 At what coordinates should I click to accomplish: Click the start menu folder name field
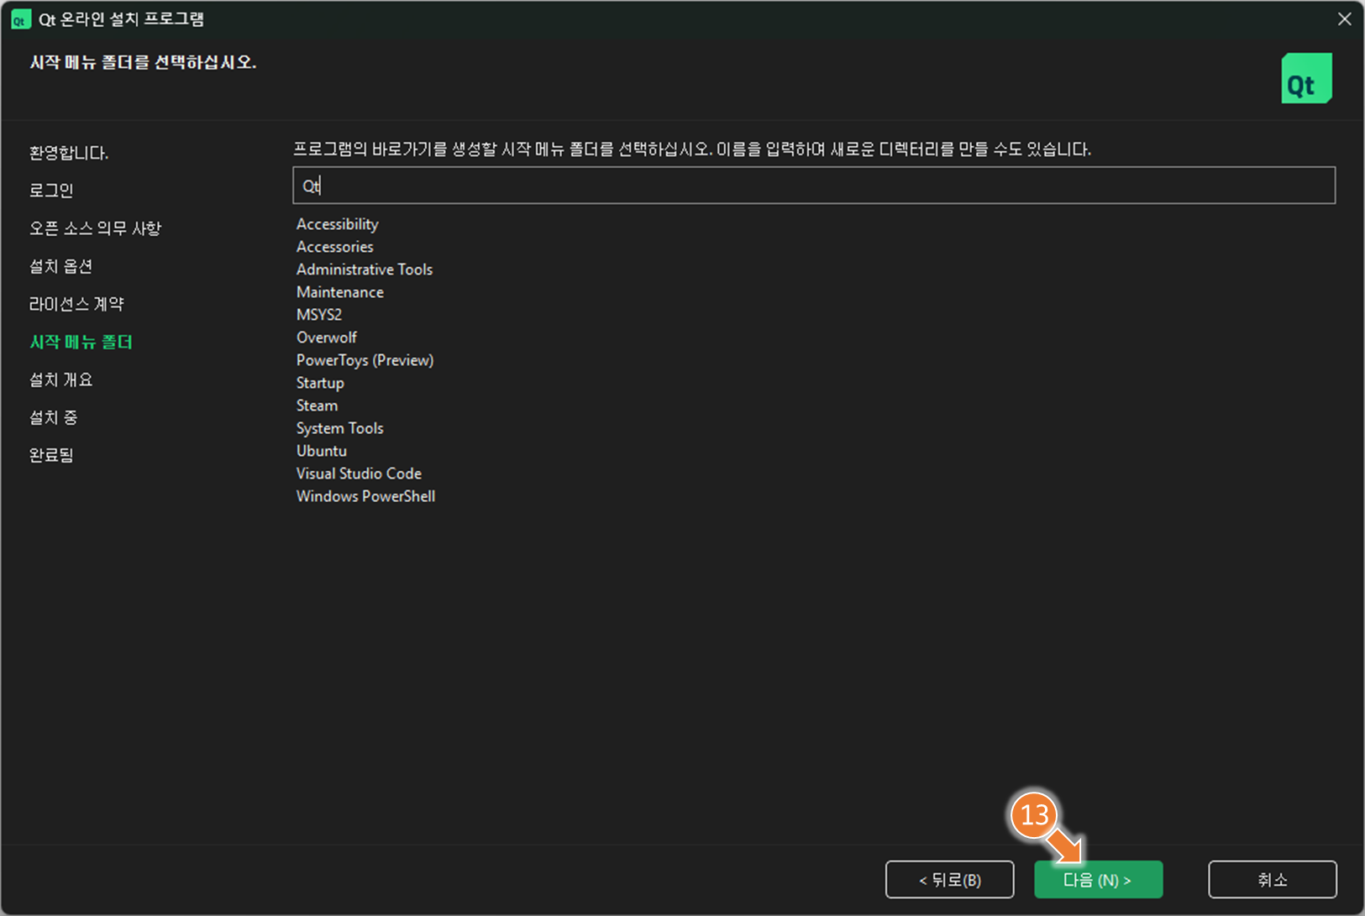[x=813, y=185]
